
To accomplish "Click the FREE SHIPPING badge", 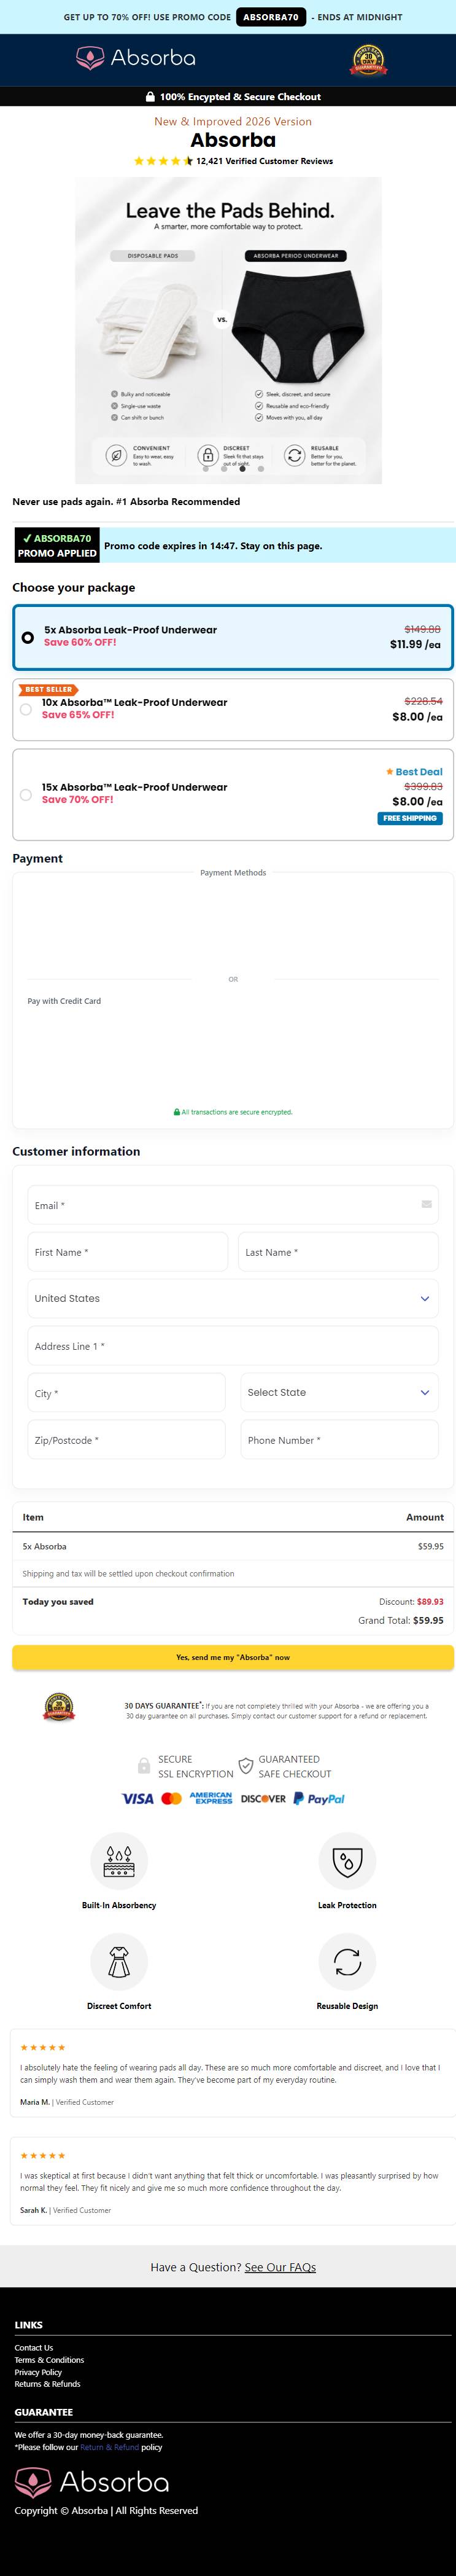I will pyautogui.click(x=410, y=818).
